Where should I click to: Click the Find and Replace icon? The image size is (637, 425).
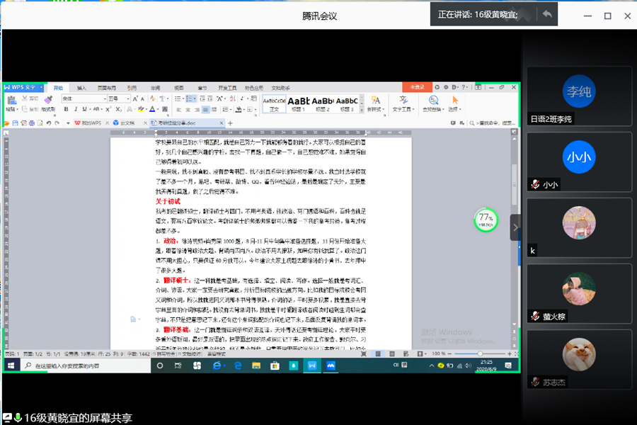coord(432,103)
